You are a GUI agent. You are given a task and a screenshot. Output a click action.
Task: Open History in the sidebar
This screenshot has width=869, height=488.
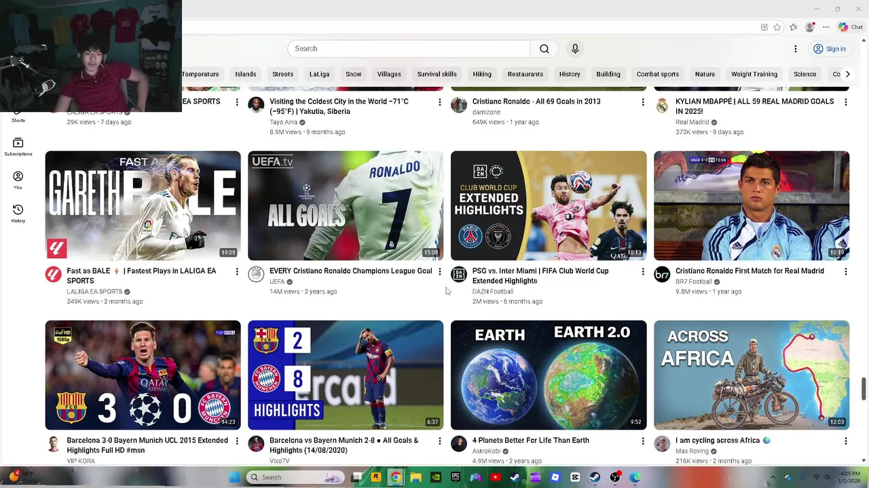click(x=18, y=213)
